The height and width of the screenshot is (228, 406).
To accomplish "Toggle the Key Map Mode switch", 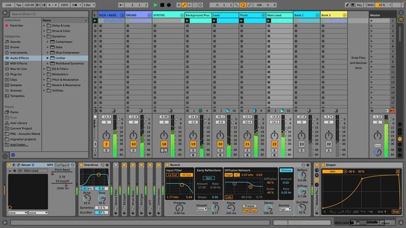I will point(360,5).
